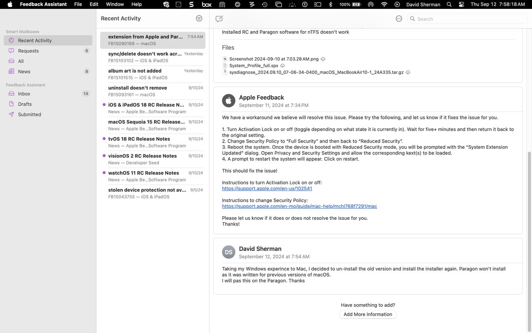Click the Search field
Image resolution: width=532 pixels, height=333 pixels.
tap(468, 19)
